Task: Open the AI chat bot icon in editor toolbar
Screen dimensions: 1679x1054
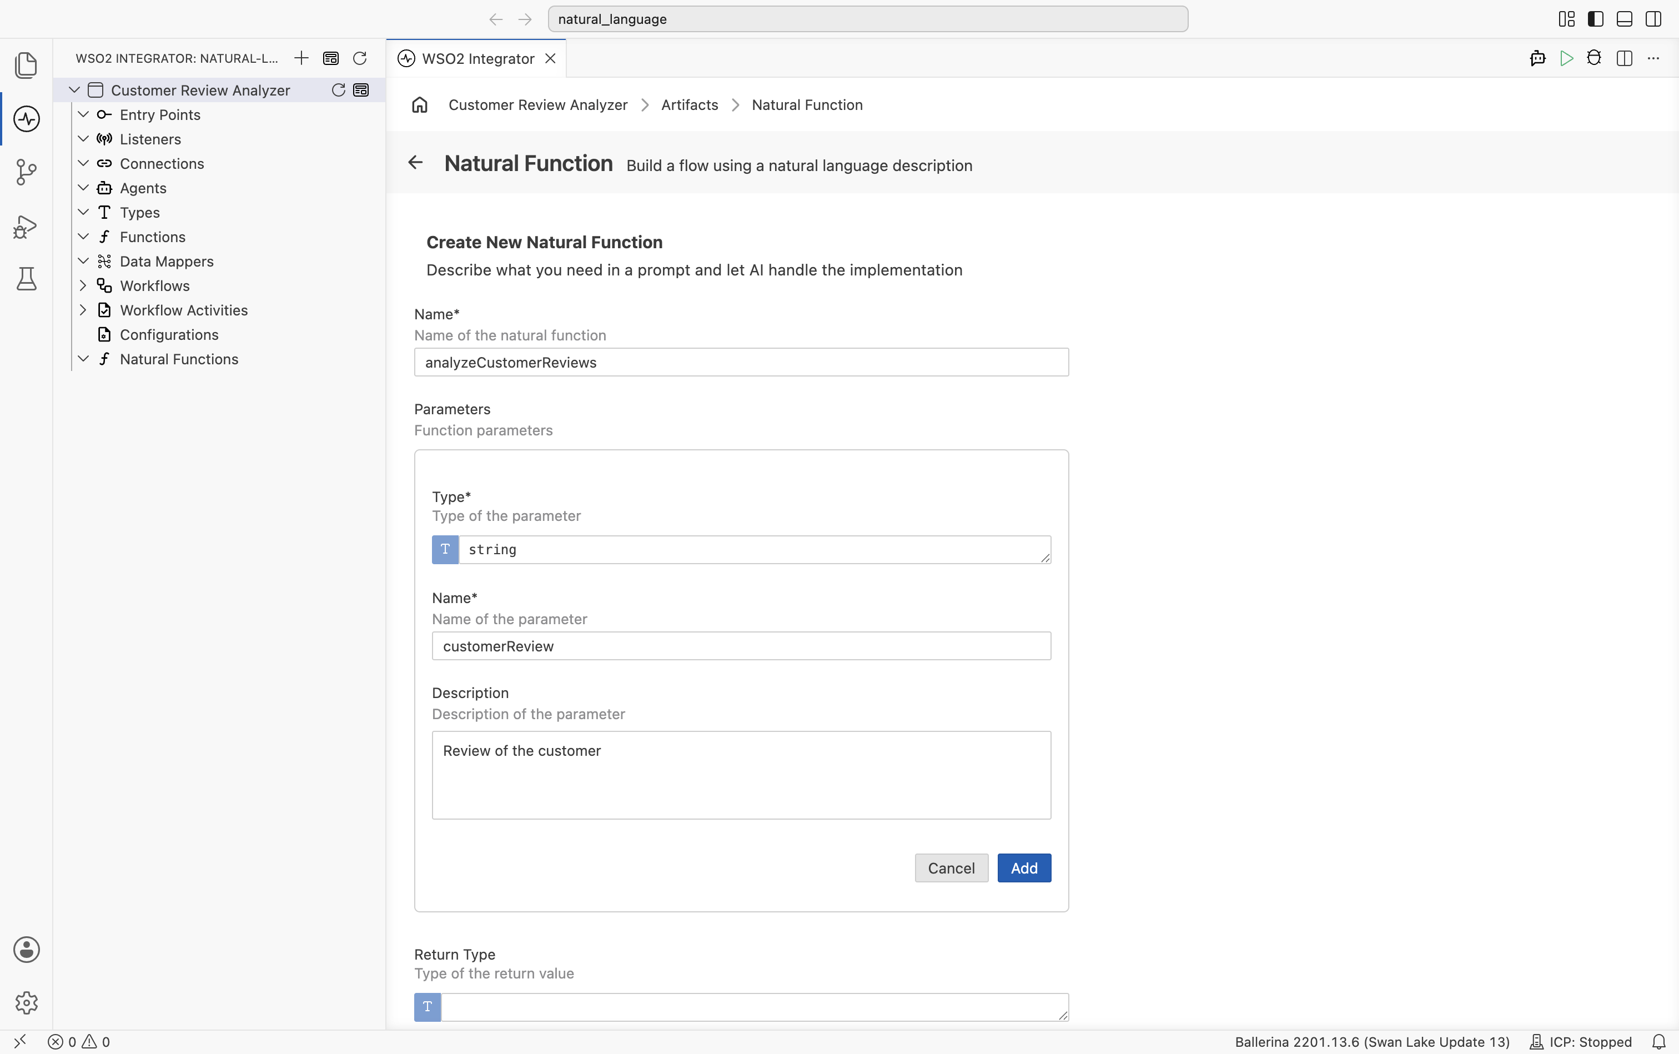Action: pyautogui.click(x=1537, y=58)
